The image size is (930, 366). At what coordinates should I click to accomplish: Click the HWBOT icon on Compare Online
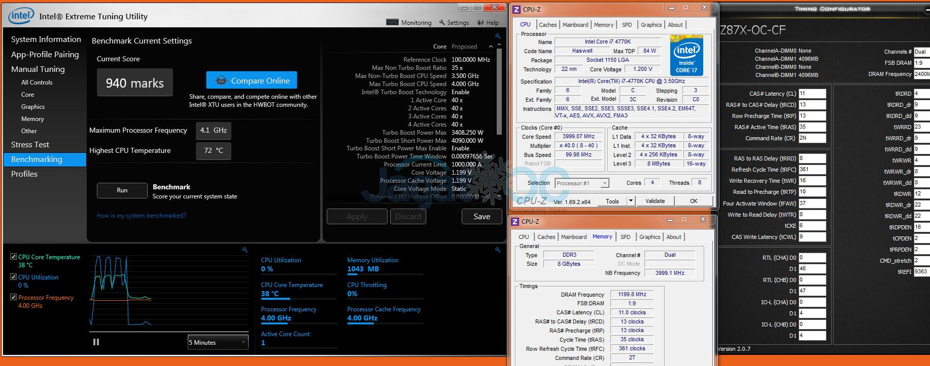coord(221,80)
